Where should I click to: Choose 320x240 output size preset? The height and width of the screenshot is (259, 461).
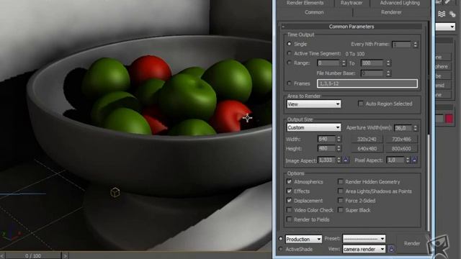(367, 139)
